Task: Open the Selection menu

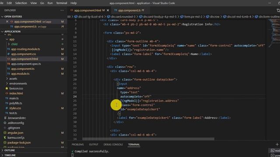Action: click(x=21, y=3)
